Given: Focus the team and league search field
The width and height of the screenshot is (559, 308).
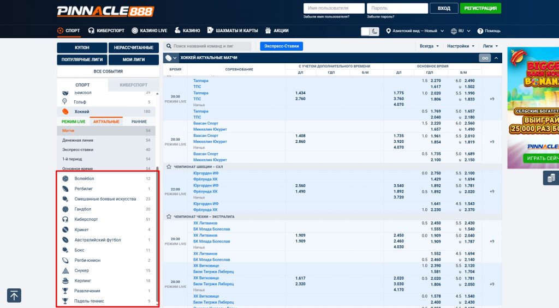Looking at the screenshot, I should (210, 46).
